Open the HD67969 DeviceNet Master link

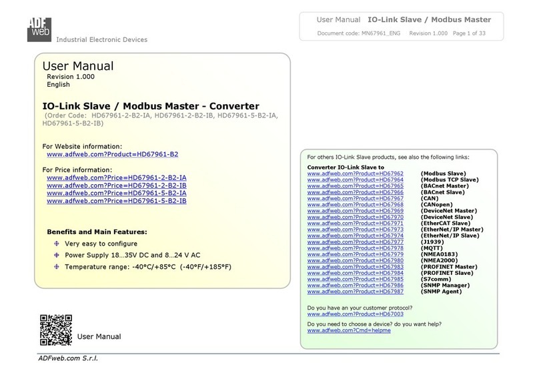coord(356,211)
